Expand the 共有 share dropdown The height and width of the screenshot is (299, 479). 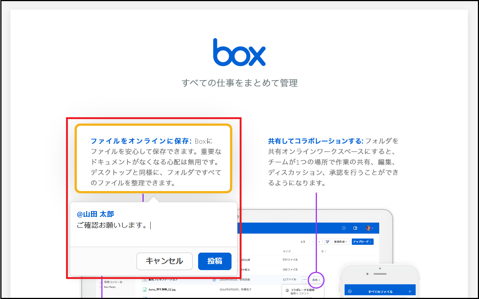tap(316, 280)
